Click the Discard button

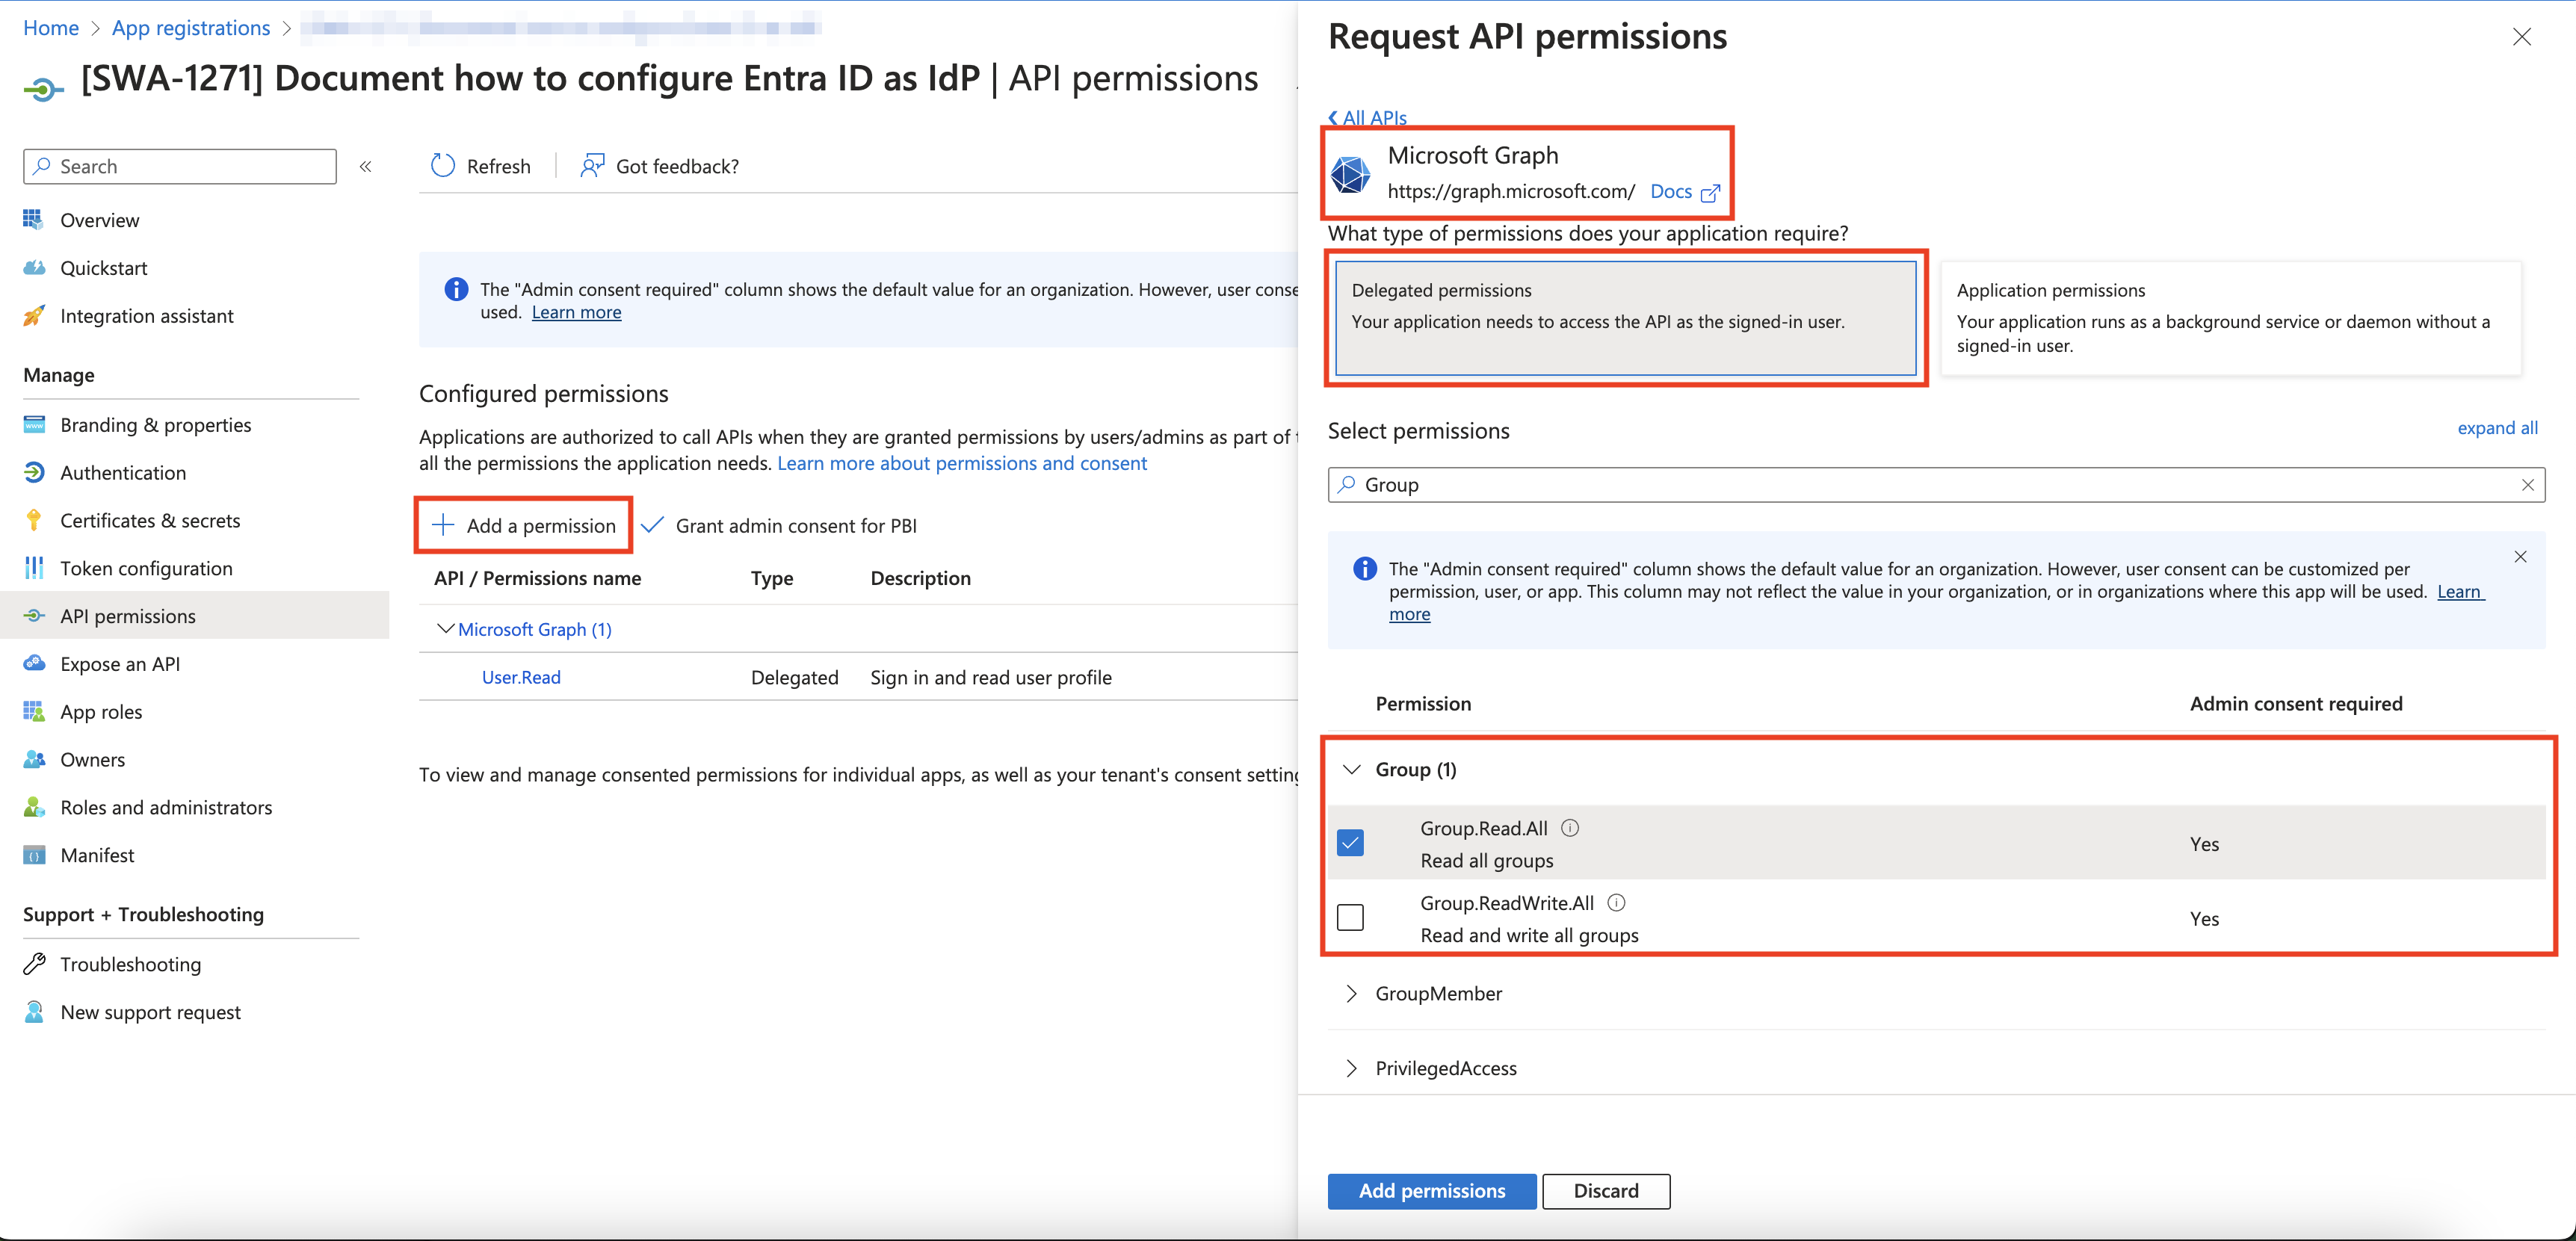click(1605, 1190)
